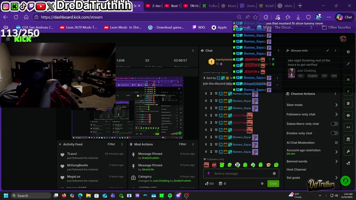Toggle Subscribers-only chat switch

tap(334, 124)
